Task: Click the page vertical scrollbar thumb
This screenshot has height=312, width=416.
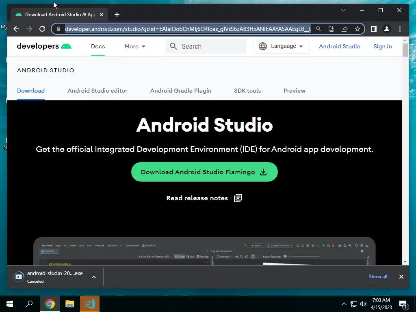Action: tap(405, 50)
